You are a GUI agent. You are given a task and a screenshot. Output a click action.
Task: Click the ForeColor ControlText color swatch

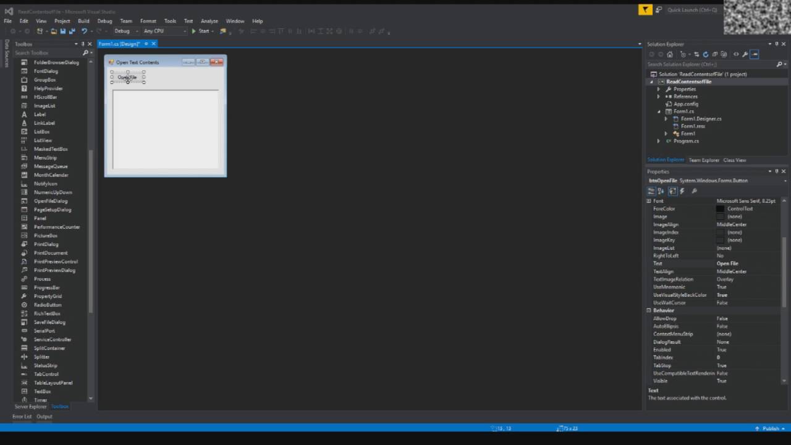(720, 209)
